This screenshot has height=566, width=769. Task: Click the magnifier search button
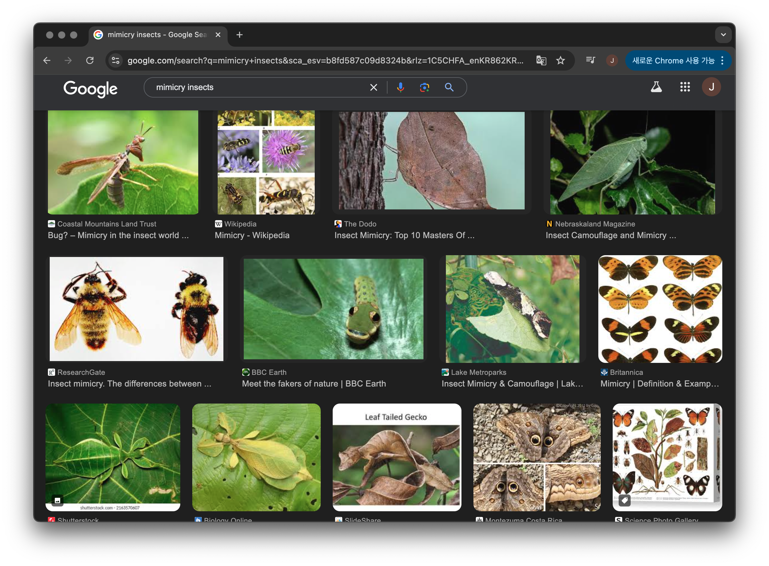pyautogui.click(x=449, y=87)
